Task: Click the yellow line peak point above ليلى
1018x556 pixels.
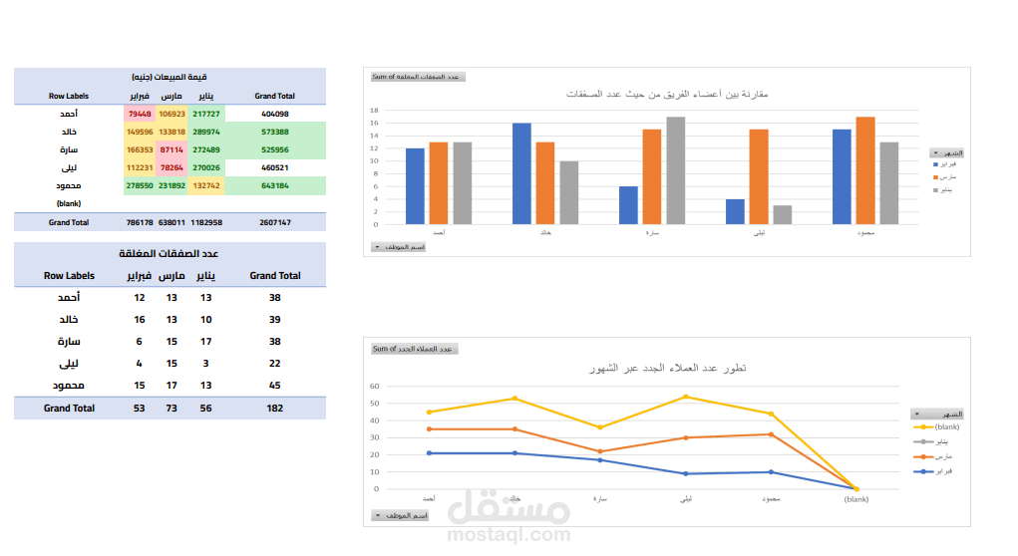Action: click(x=686, y=397)
